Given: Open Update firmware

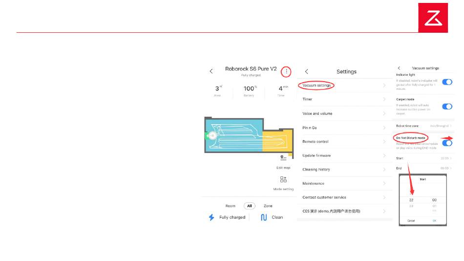Looking at the screenshot, I should pyautogui.click(x=344, y=155).
